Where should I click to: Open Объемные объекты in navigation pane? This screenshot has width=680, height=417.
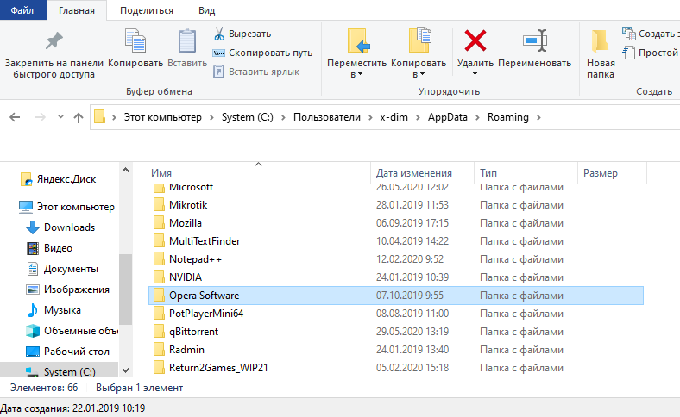(x=72, y=331)
